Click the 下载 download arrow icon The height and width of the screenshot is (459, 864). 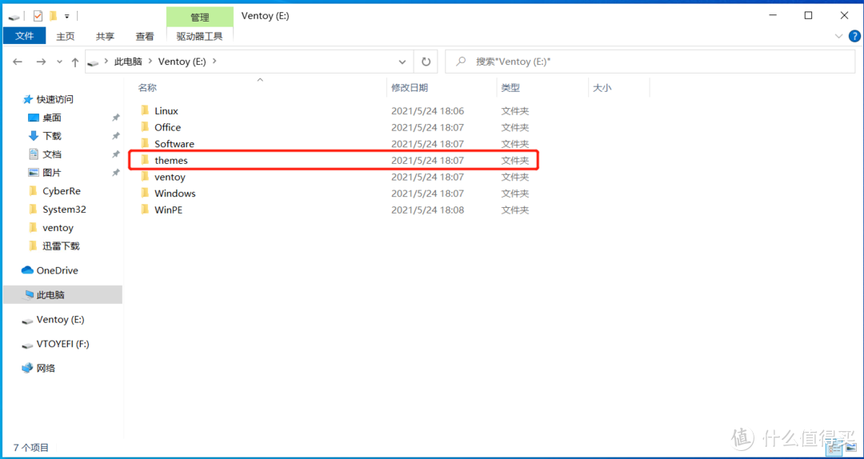tap(33, 136)
